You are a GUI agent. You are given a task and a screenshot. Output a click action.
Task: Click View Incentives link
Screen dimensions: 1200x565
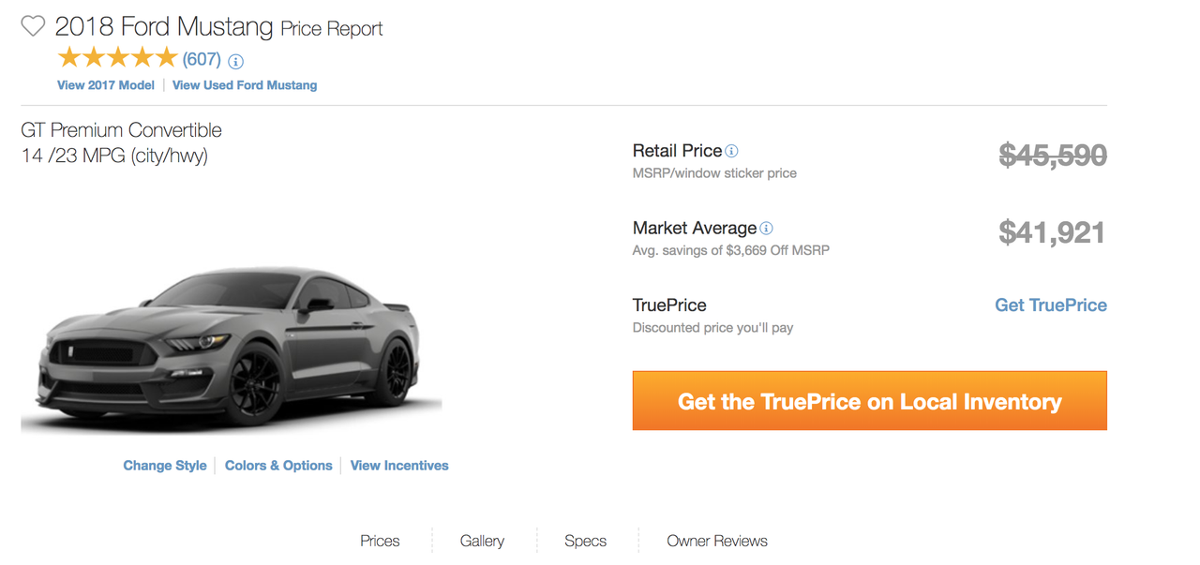point(399,466)
